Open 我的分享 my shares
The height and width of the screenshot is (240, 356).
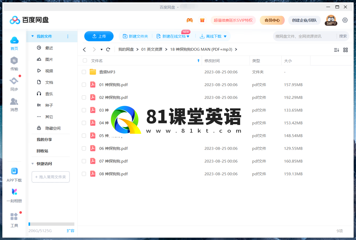point(44,139)
